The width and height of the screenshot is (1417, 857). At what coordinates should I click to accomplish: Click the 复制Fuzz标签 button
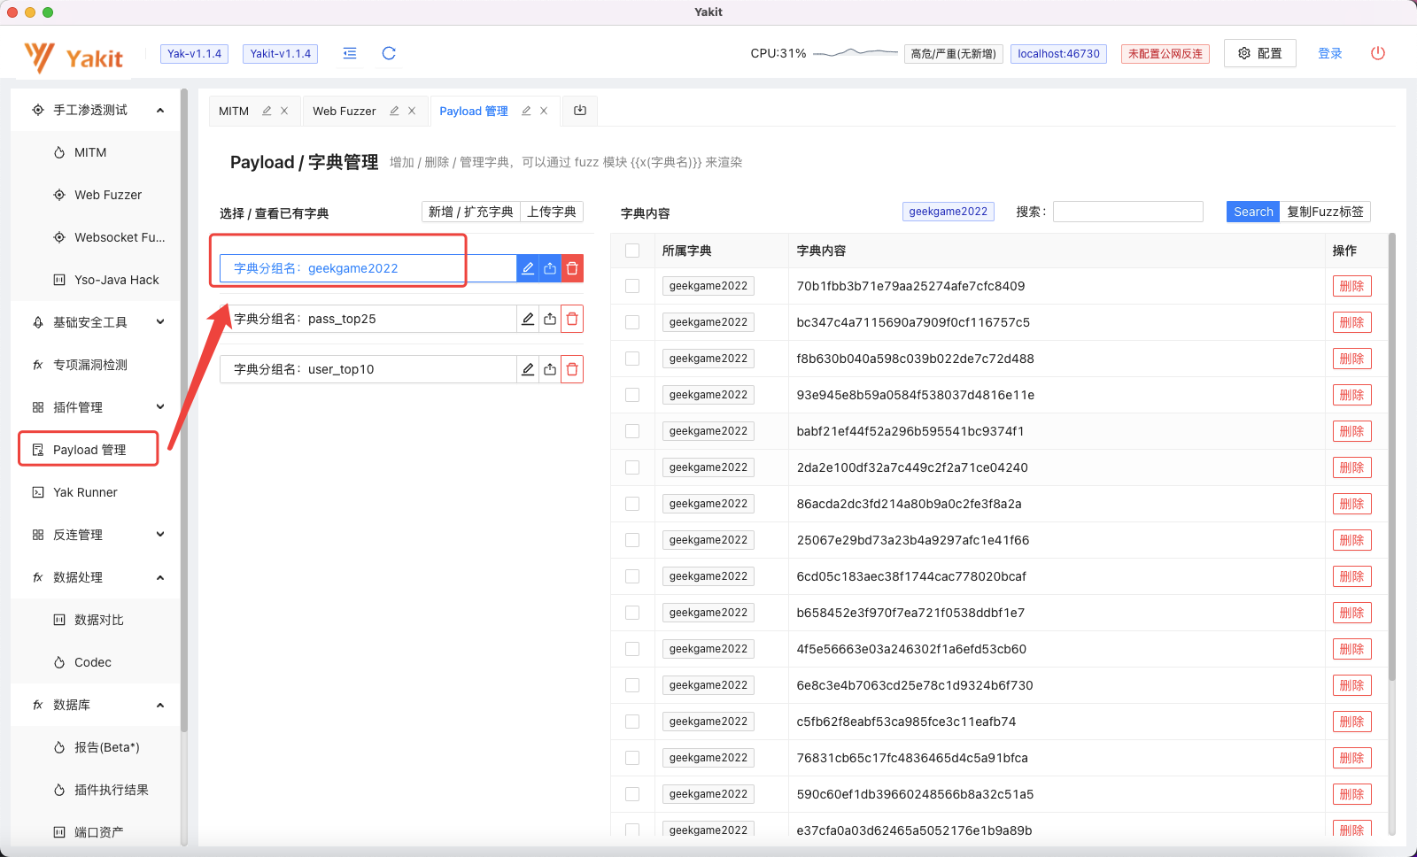[1325, 212]
